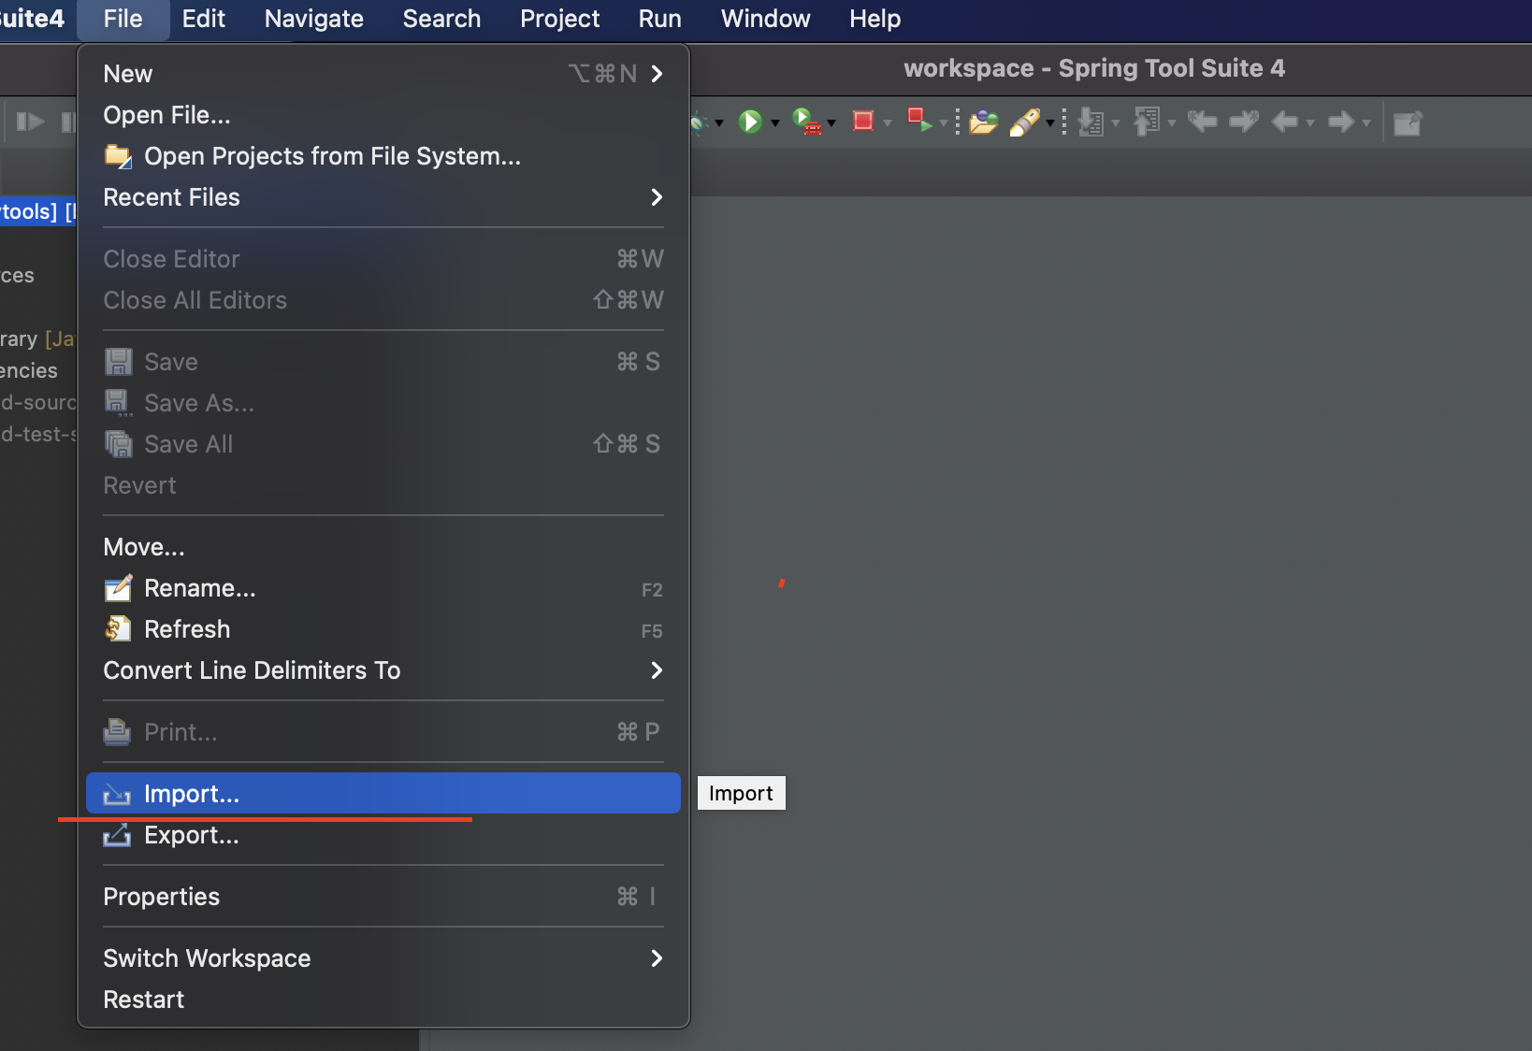Choose Open File... from the File menu
1532x1051 pixels.
click(383, 115)
